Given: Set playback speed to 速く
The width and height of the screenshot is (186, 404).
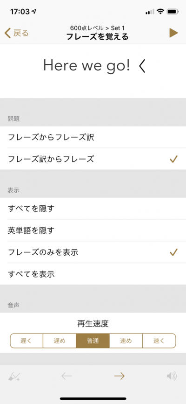Looking at the screenshot, I should pyautogui.click(x=159, y=341).
